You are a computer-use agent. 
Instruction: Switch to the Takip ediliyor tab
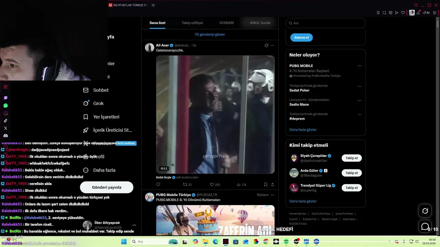pos(192,23)
